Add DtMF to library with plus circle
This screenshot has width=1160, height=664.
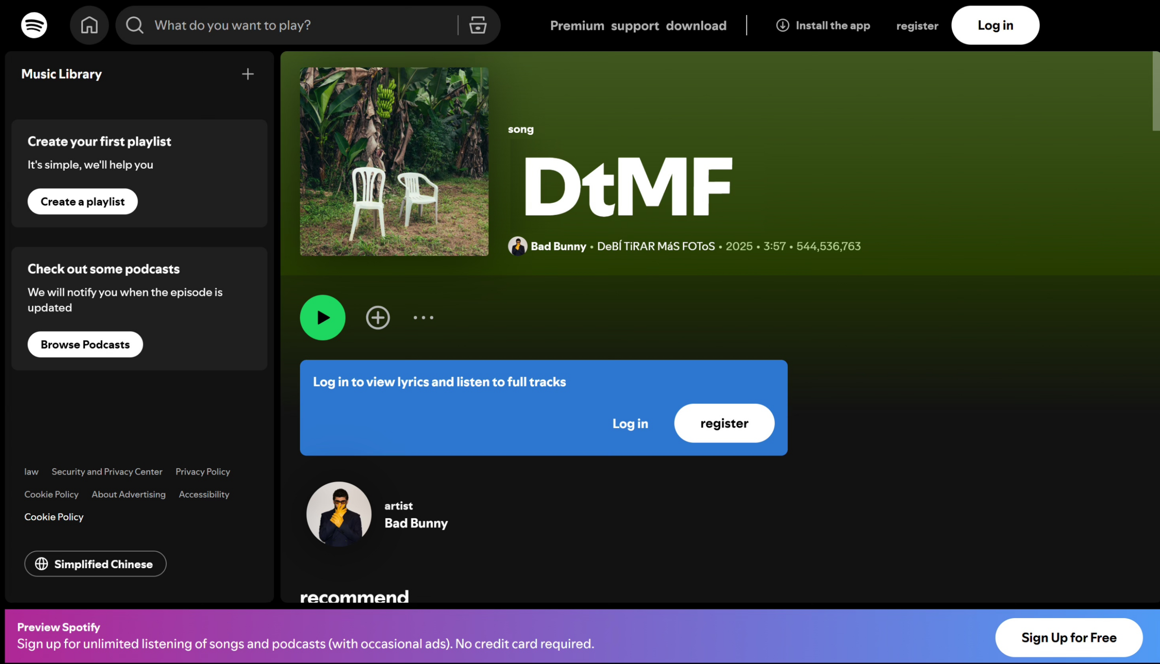click(x=377, y=317)
